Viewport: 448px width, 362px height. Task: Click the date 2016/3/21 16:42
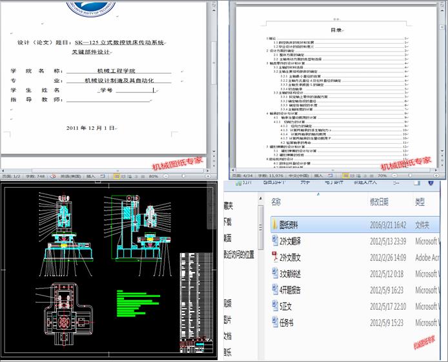coord(388,225)
